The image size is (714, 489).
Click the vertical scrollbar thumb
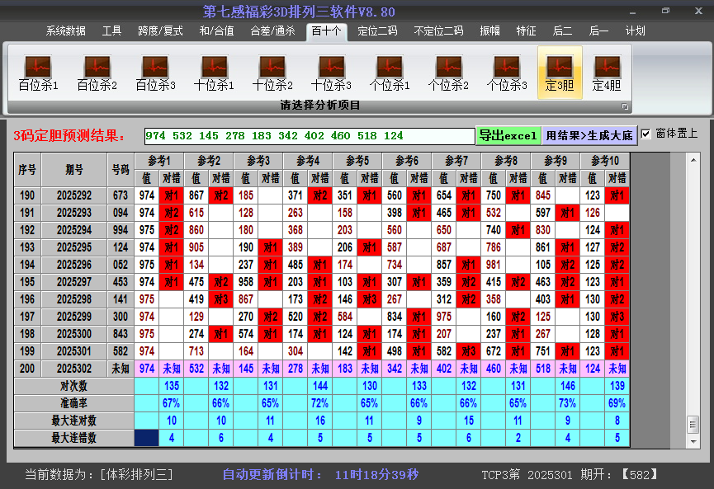pos(693,424)
